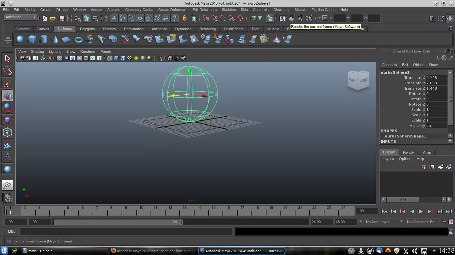This screenshot has height=255, width=455.
Task: Click the Translate X value field
Action: point(436,78)
